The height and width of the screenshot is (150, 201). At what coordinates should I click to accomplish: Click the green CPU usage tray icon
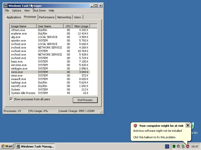pyautogui.click(x=174, y=146)
